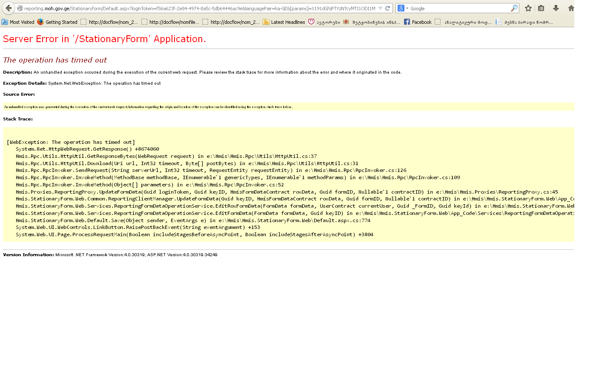Click the search magnifier icon

click(x=514, y=8)
